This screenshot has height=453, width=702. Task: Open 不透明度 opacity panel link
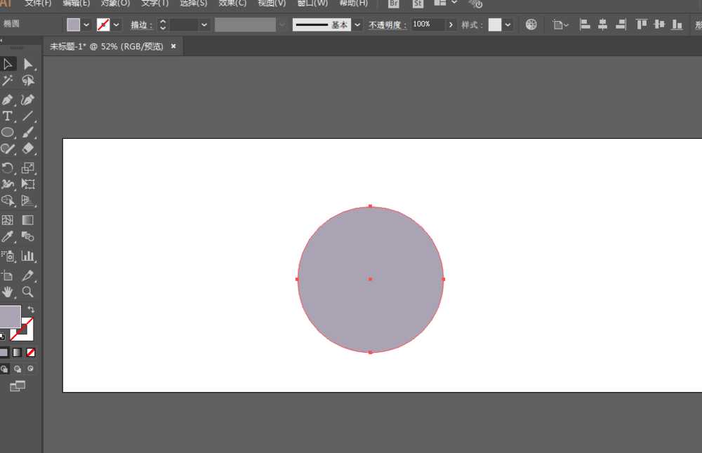pyautogui.click(x=388, y=25)
